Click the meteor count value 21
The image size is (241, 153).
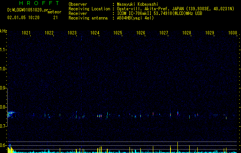56,18
